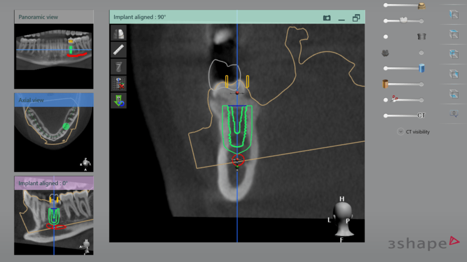Screen dimensions: 467x262
Task: Activate the ruler measurement tool
Action: click(x=119, y=50)
